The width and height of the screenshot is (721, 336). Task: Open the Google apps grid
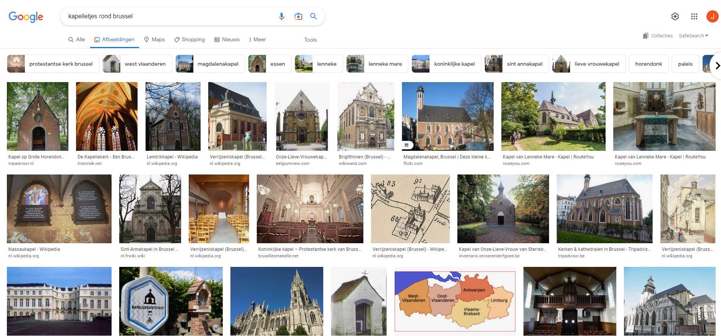[694, 16]
